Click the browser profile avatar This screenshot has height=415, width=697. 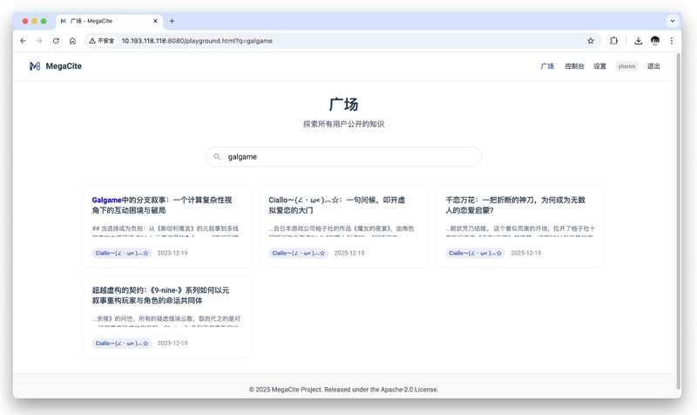click(655, 41)
